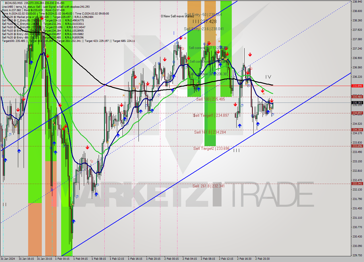364x262 pixels.
Task: Click the '1 Feb 00:15' time label
Action: point(62,259)
